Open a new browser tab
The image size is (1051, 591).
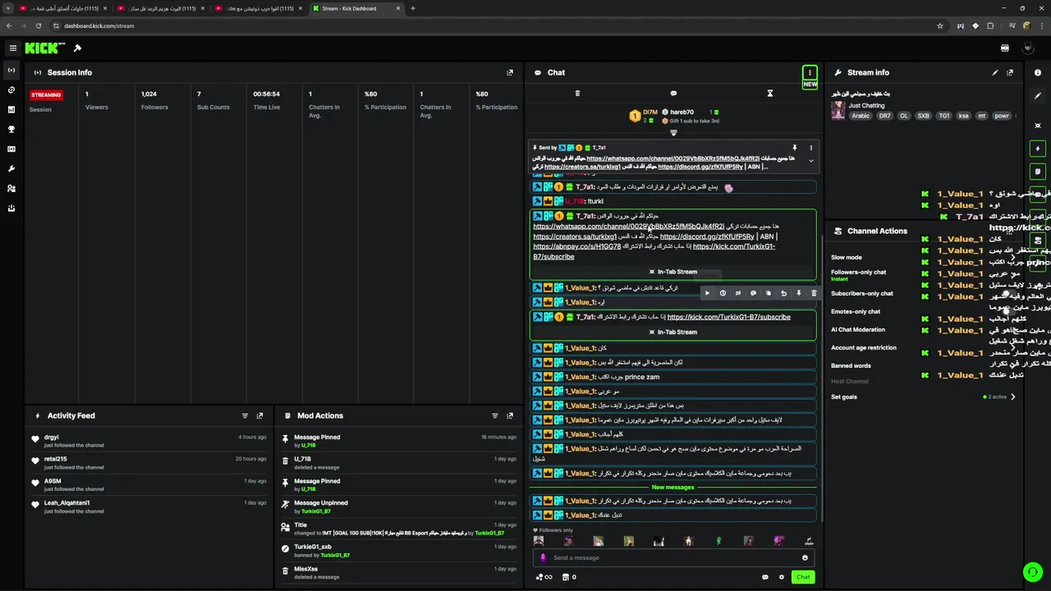[x=412, y=8]
